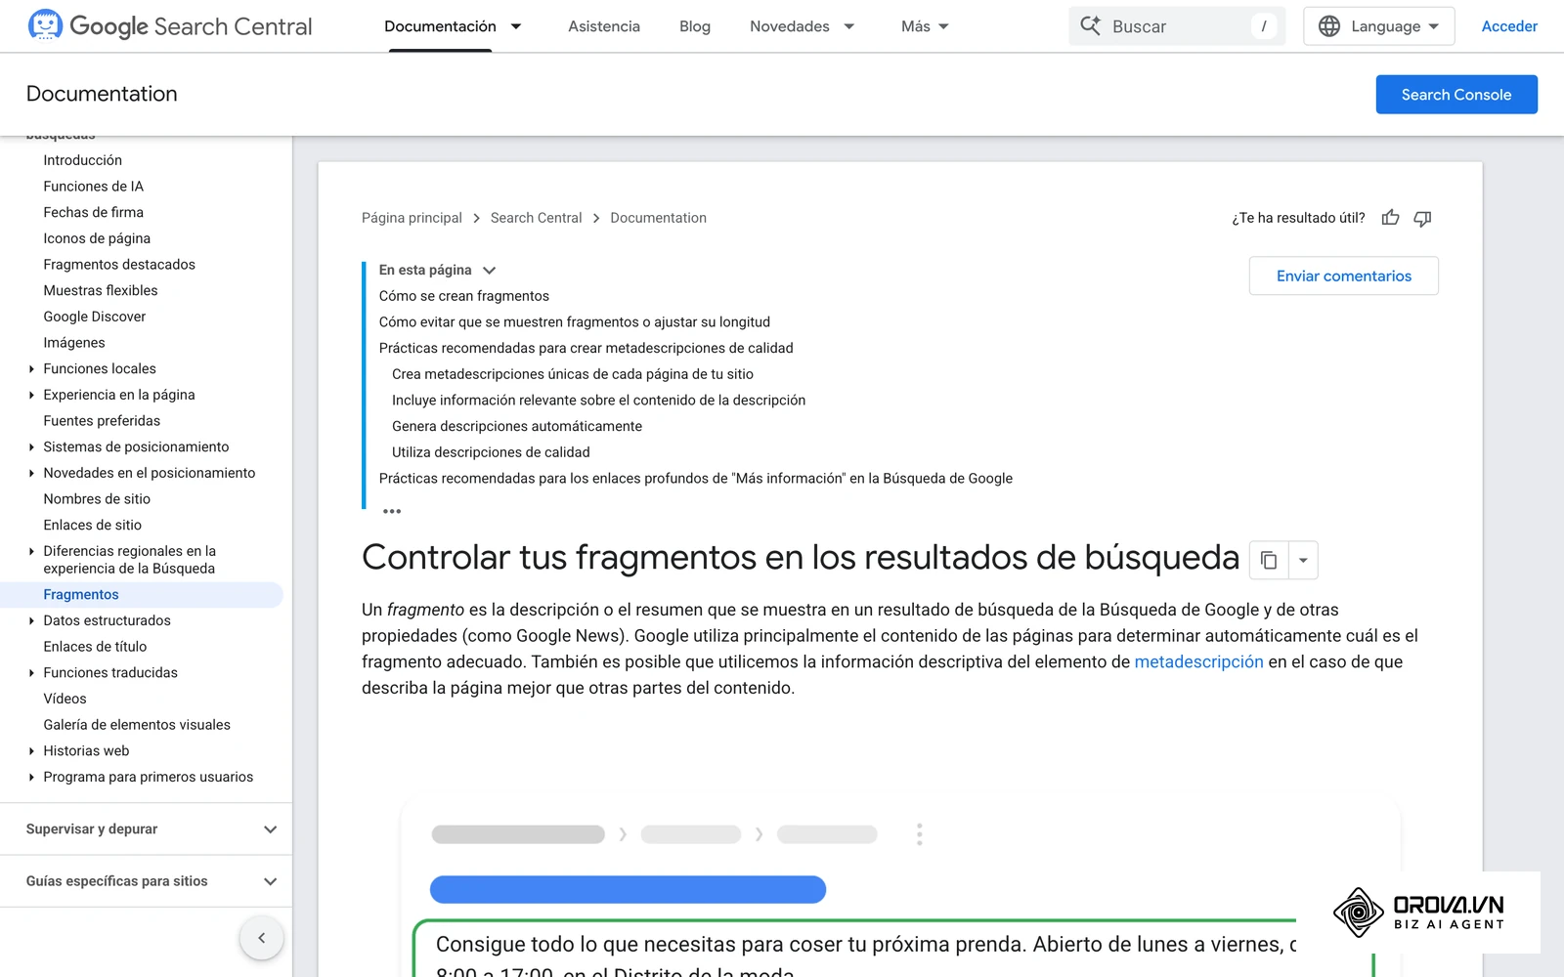
Task: Expand Datos estructurados tree item
Action: [x=31, y=620]
